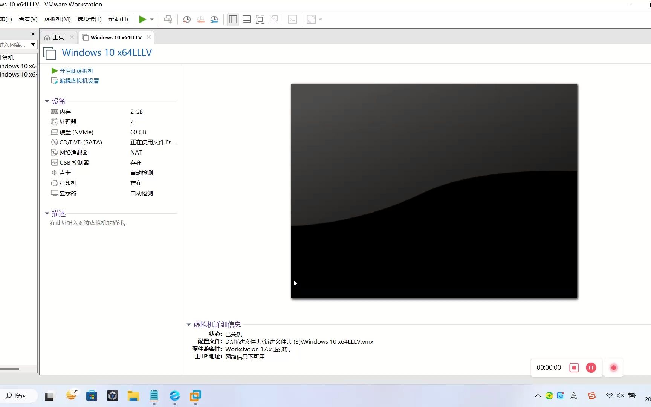651x407 pixels.
Task: Open the 查看(V) menu
Action: tap(28, 19)
